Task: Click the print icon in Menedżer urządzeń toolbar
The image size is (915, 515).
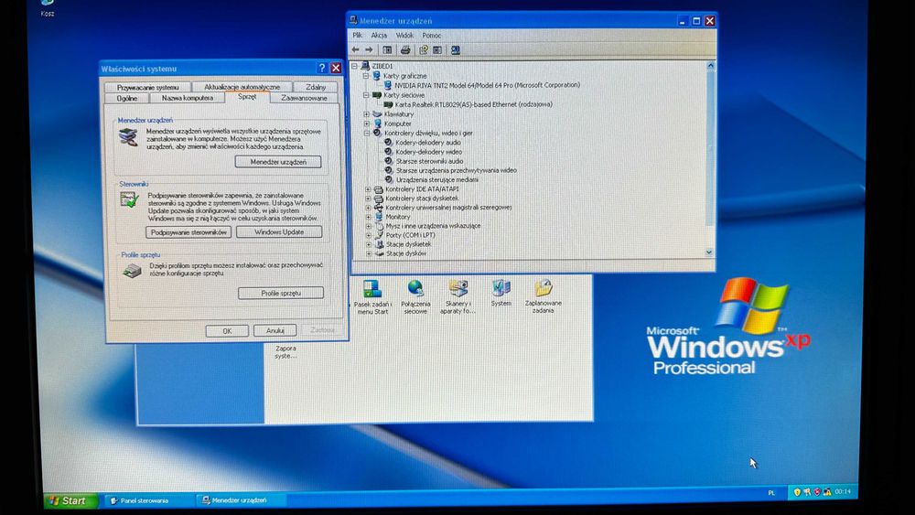Action: 405,50
